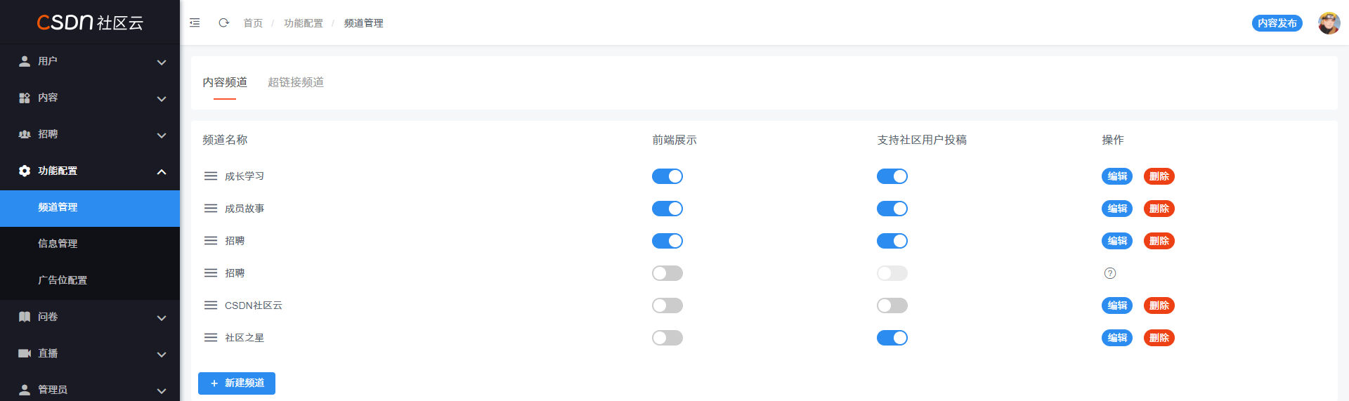Image resolution: width=1349 pixels, height=401 pixels.
Task: Click the 首页 breadcrumb link
Action: [253, 23]
